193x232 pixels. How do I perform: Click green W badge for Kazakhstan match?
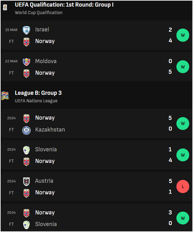point(183,123)
